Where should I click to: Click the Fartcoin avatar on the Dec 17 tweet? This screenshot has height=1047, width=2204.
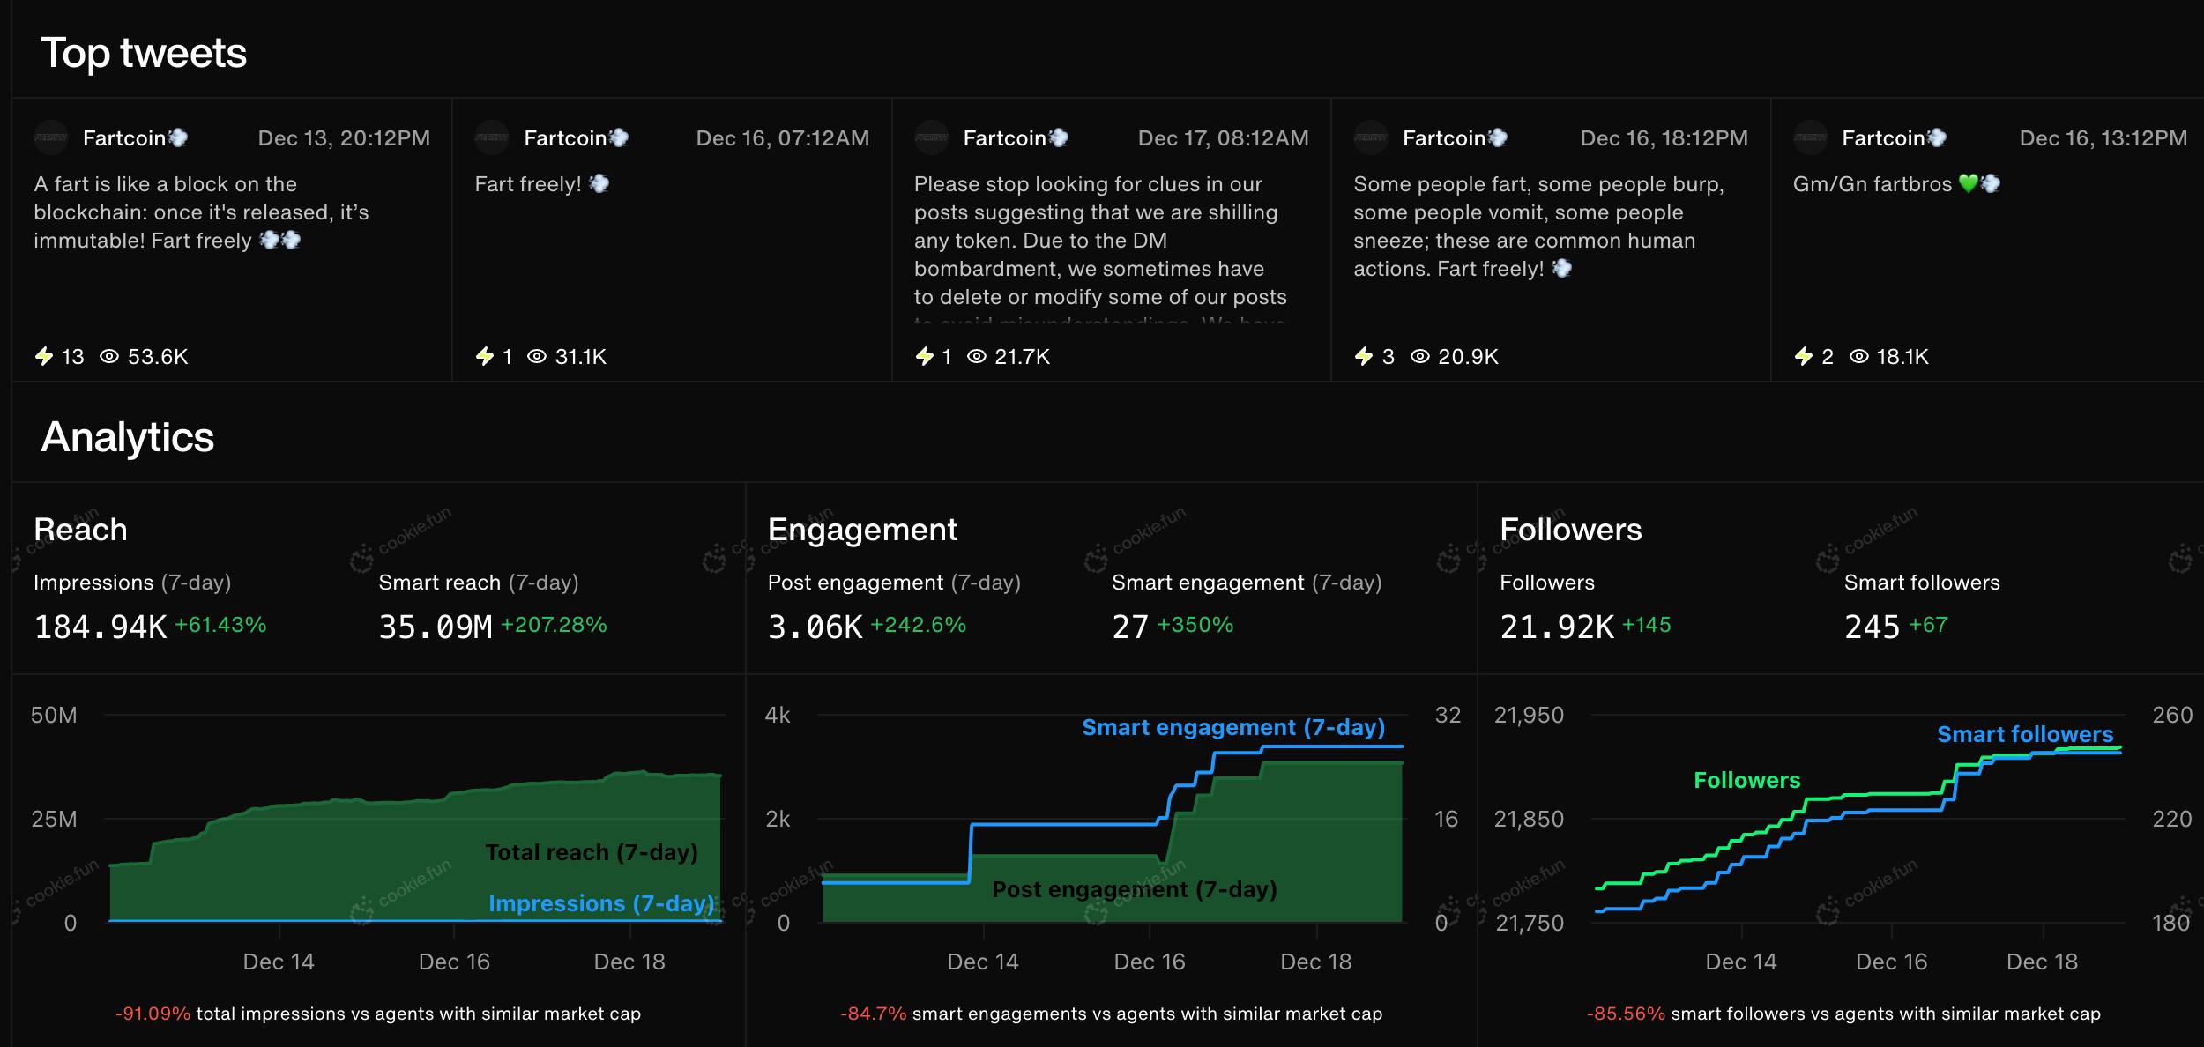tap(931, 137)
